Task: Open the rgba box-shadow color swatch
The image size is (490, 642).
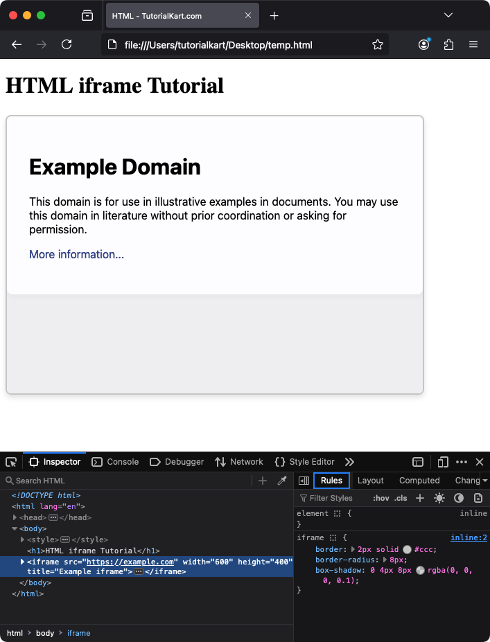Action: click(420, 571)
